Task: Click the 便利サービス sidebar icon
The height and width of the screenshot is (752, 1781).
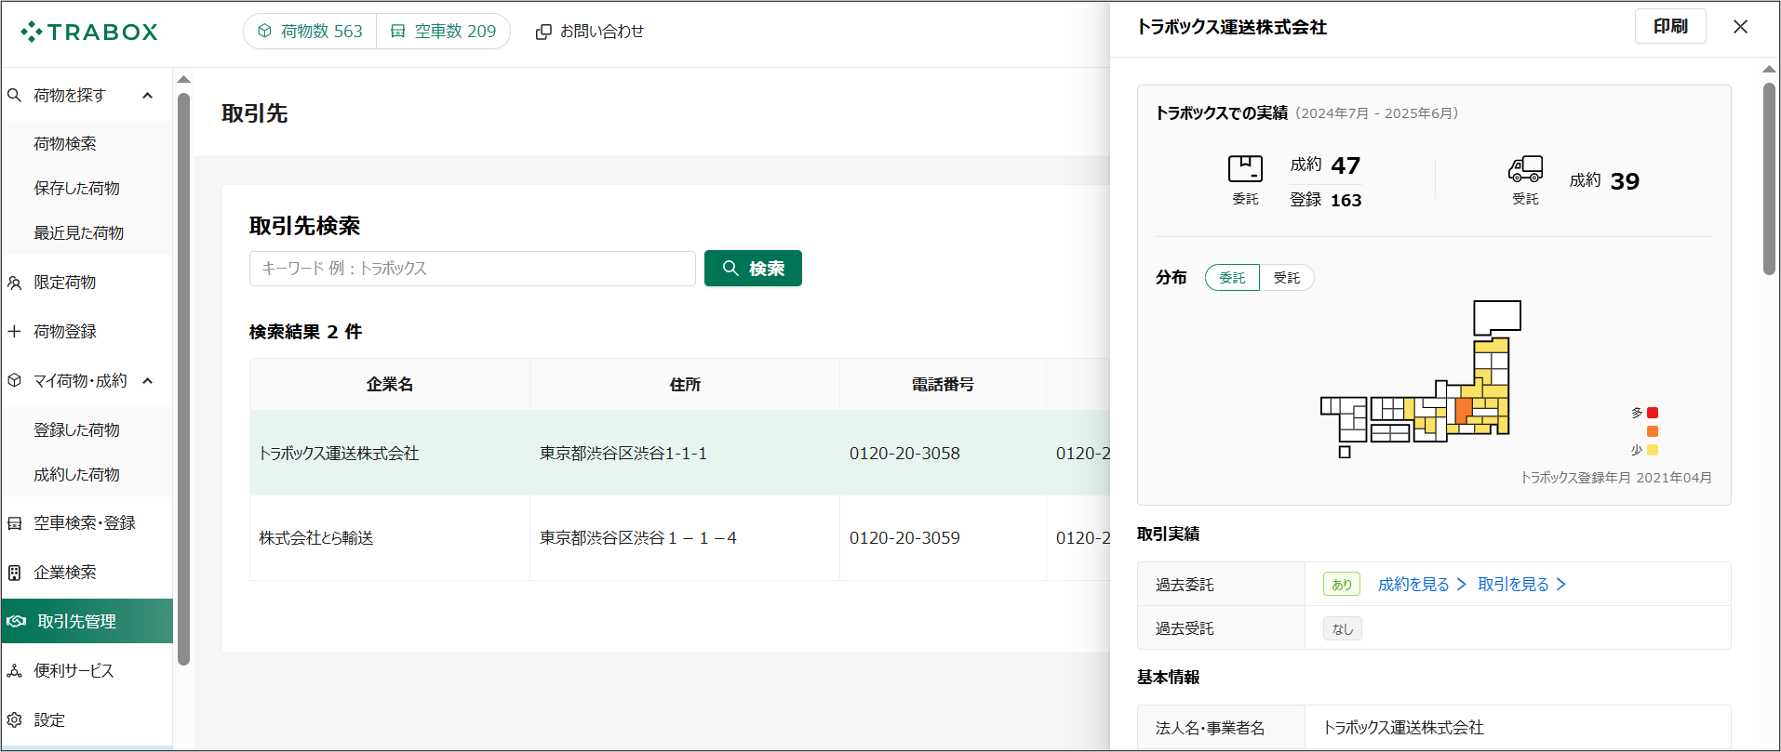Action: pos(15,670)
